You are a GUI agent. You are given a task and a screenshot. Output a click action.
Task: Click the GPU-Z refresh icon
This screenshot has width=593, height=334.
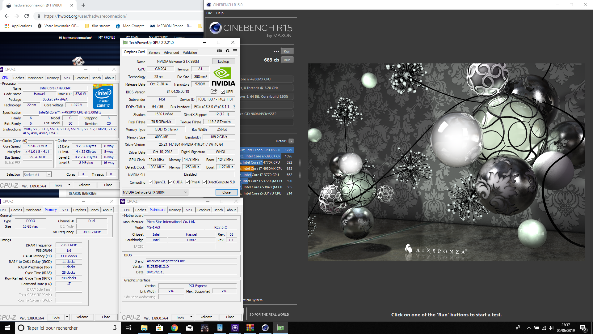coord(227,51)
